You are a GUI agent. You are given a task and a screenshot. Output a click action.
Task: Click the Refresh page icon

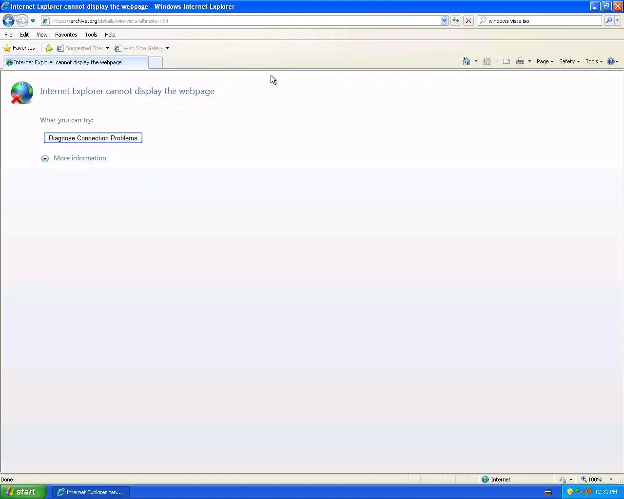tap(456, 21)
